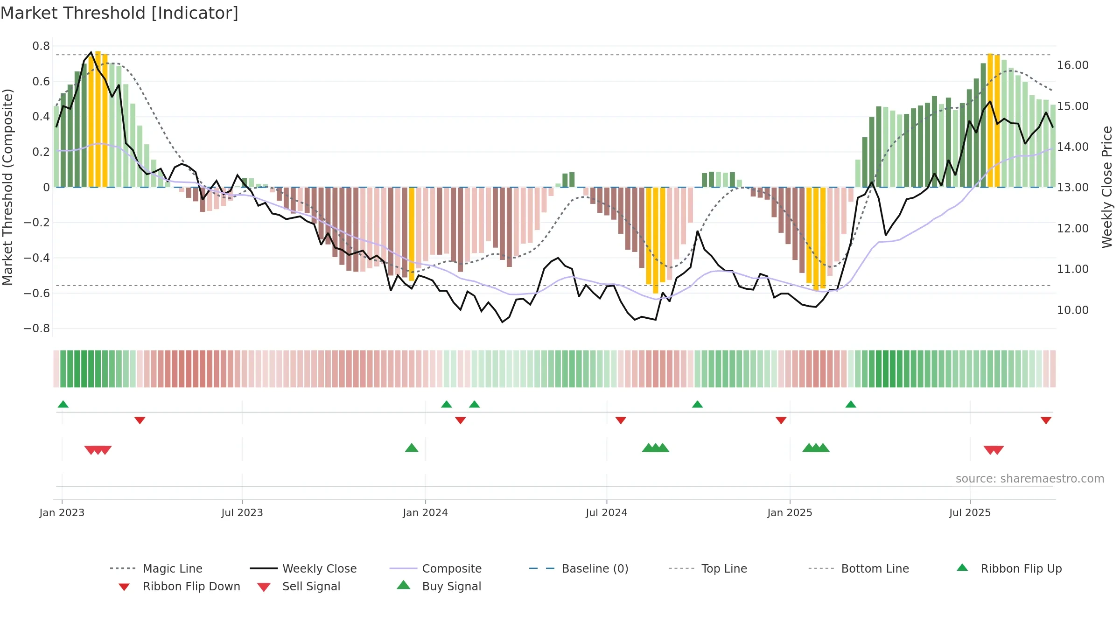Click the 16.00 price axis label
Viewport: 1120px width, 630px height.
point(1073,65)
